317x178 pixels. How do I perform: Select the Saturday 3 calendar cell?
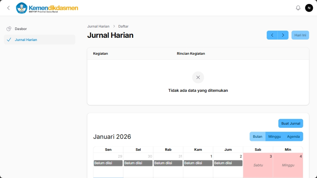point(258,165)
